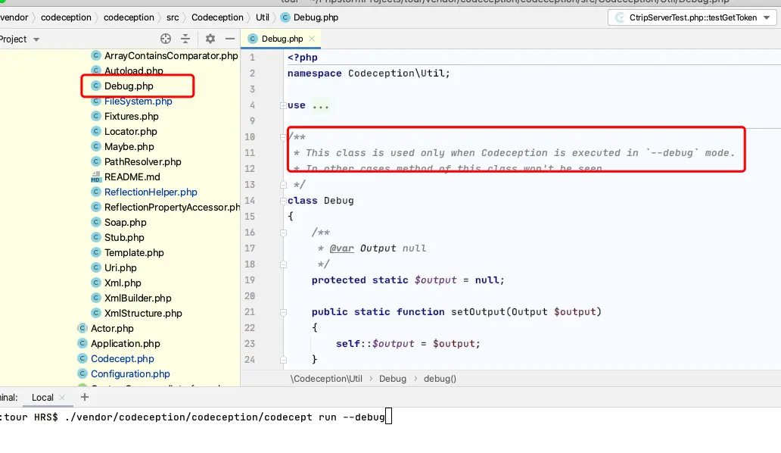Click the fold end marker on line 24
Viewport: 781px width, 453px height.
pyautogui.click(x=283, y=359)
